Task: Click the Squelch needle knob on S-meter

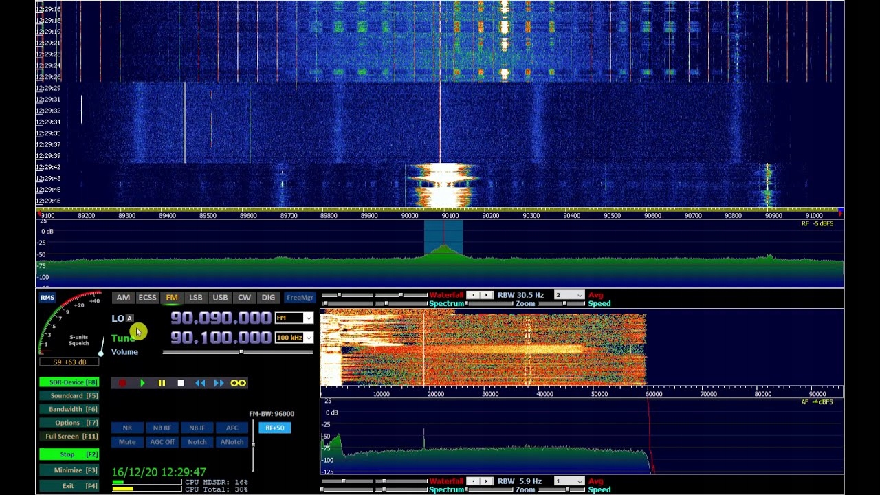Action: [101, 353]
